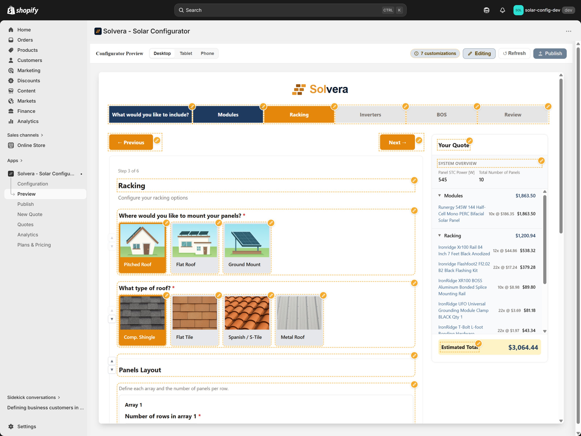Edit the Estimated Total pencil icon

pyautogui.click(x=479, y=343)
